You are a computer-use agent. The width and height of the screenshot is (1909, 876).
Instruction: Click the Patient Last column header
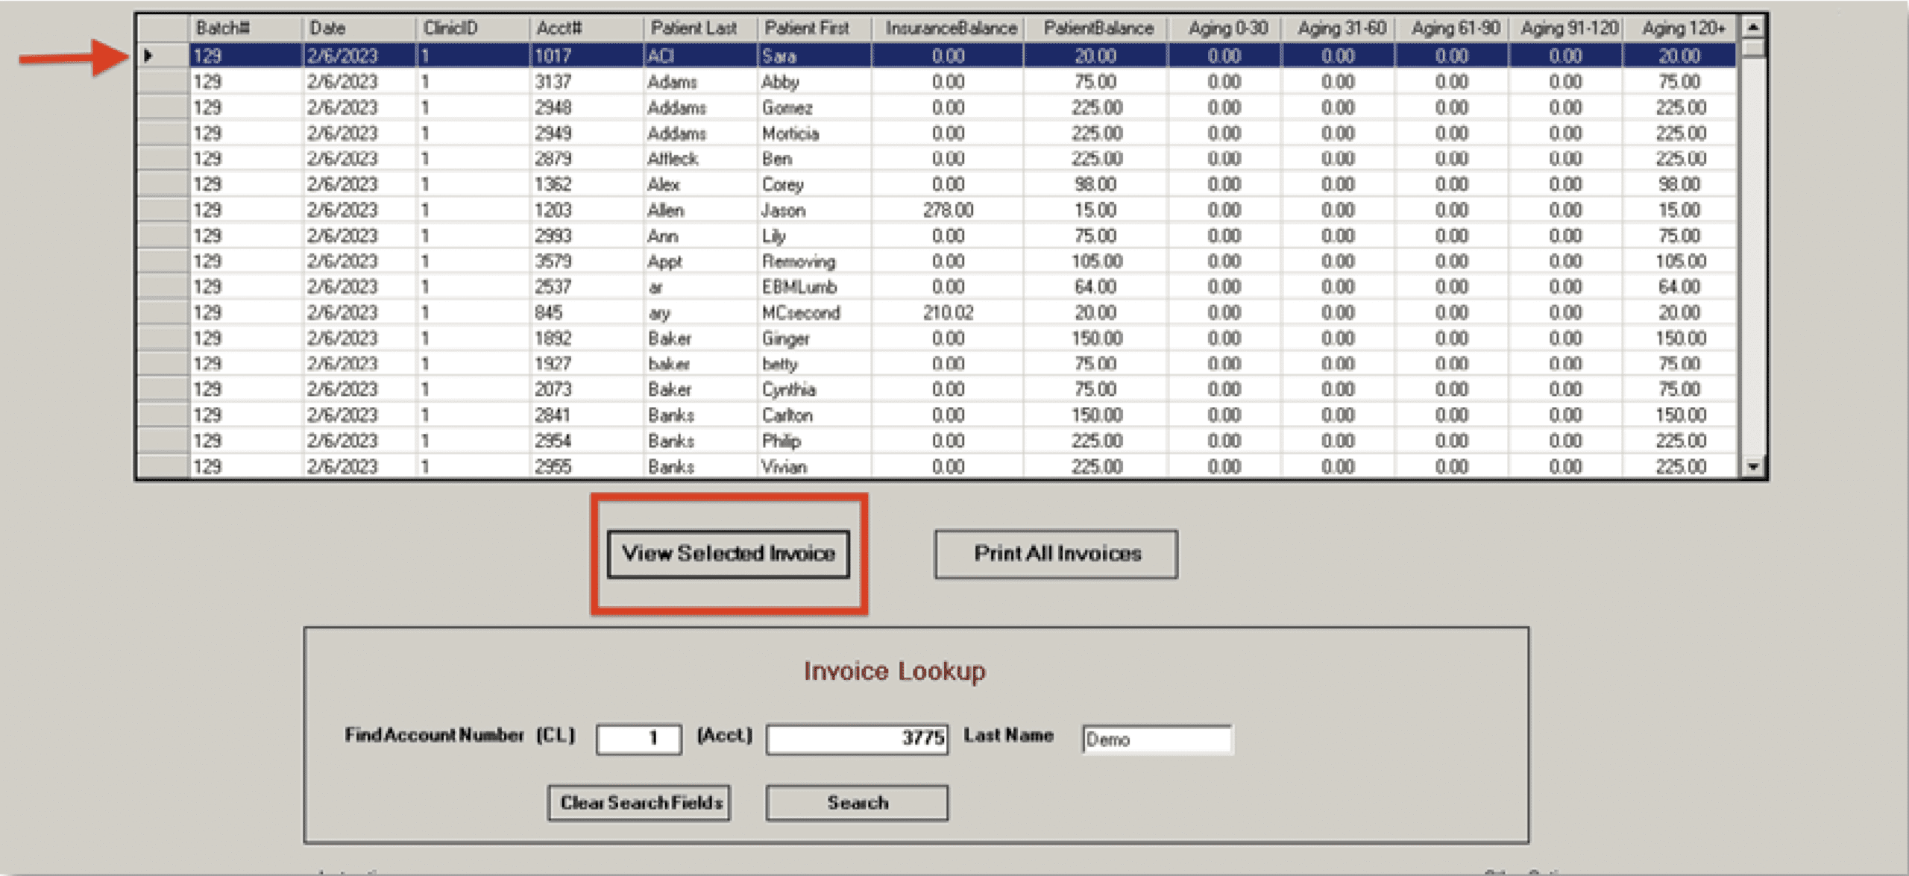694,28
